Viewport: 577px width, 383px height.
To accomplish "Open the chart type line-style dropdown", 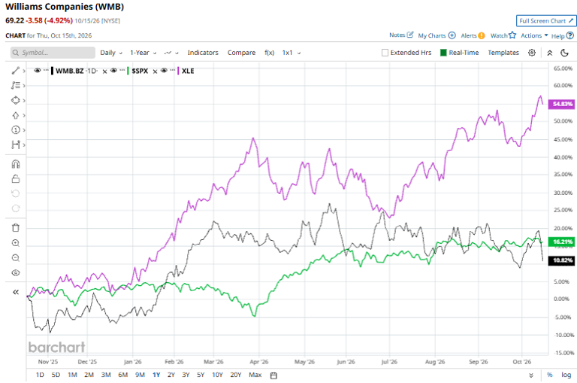I will coord(171,53).
